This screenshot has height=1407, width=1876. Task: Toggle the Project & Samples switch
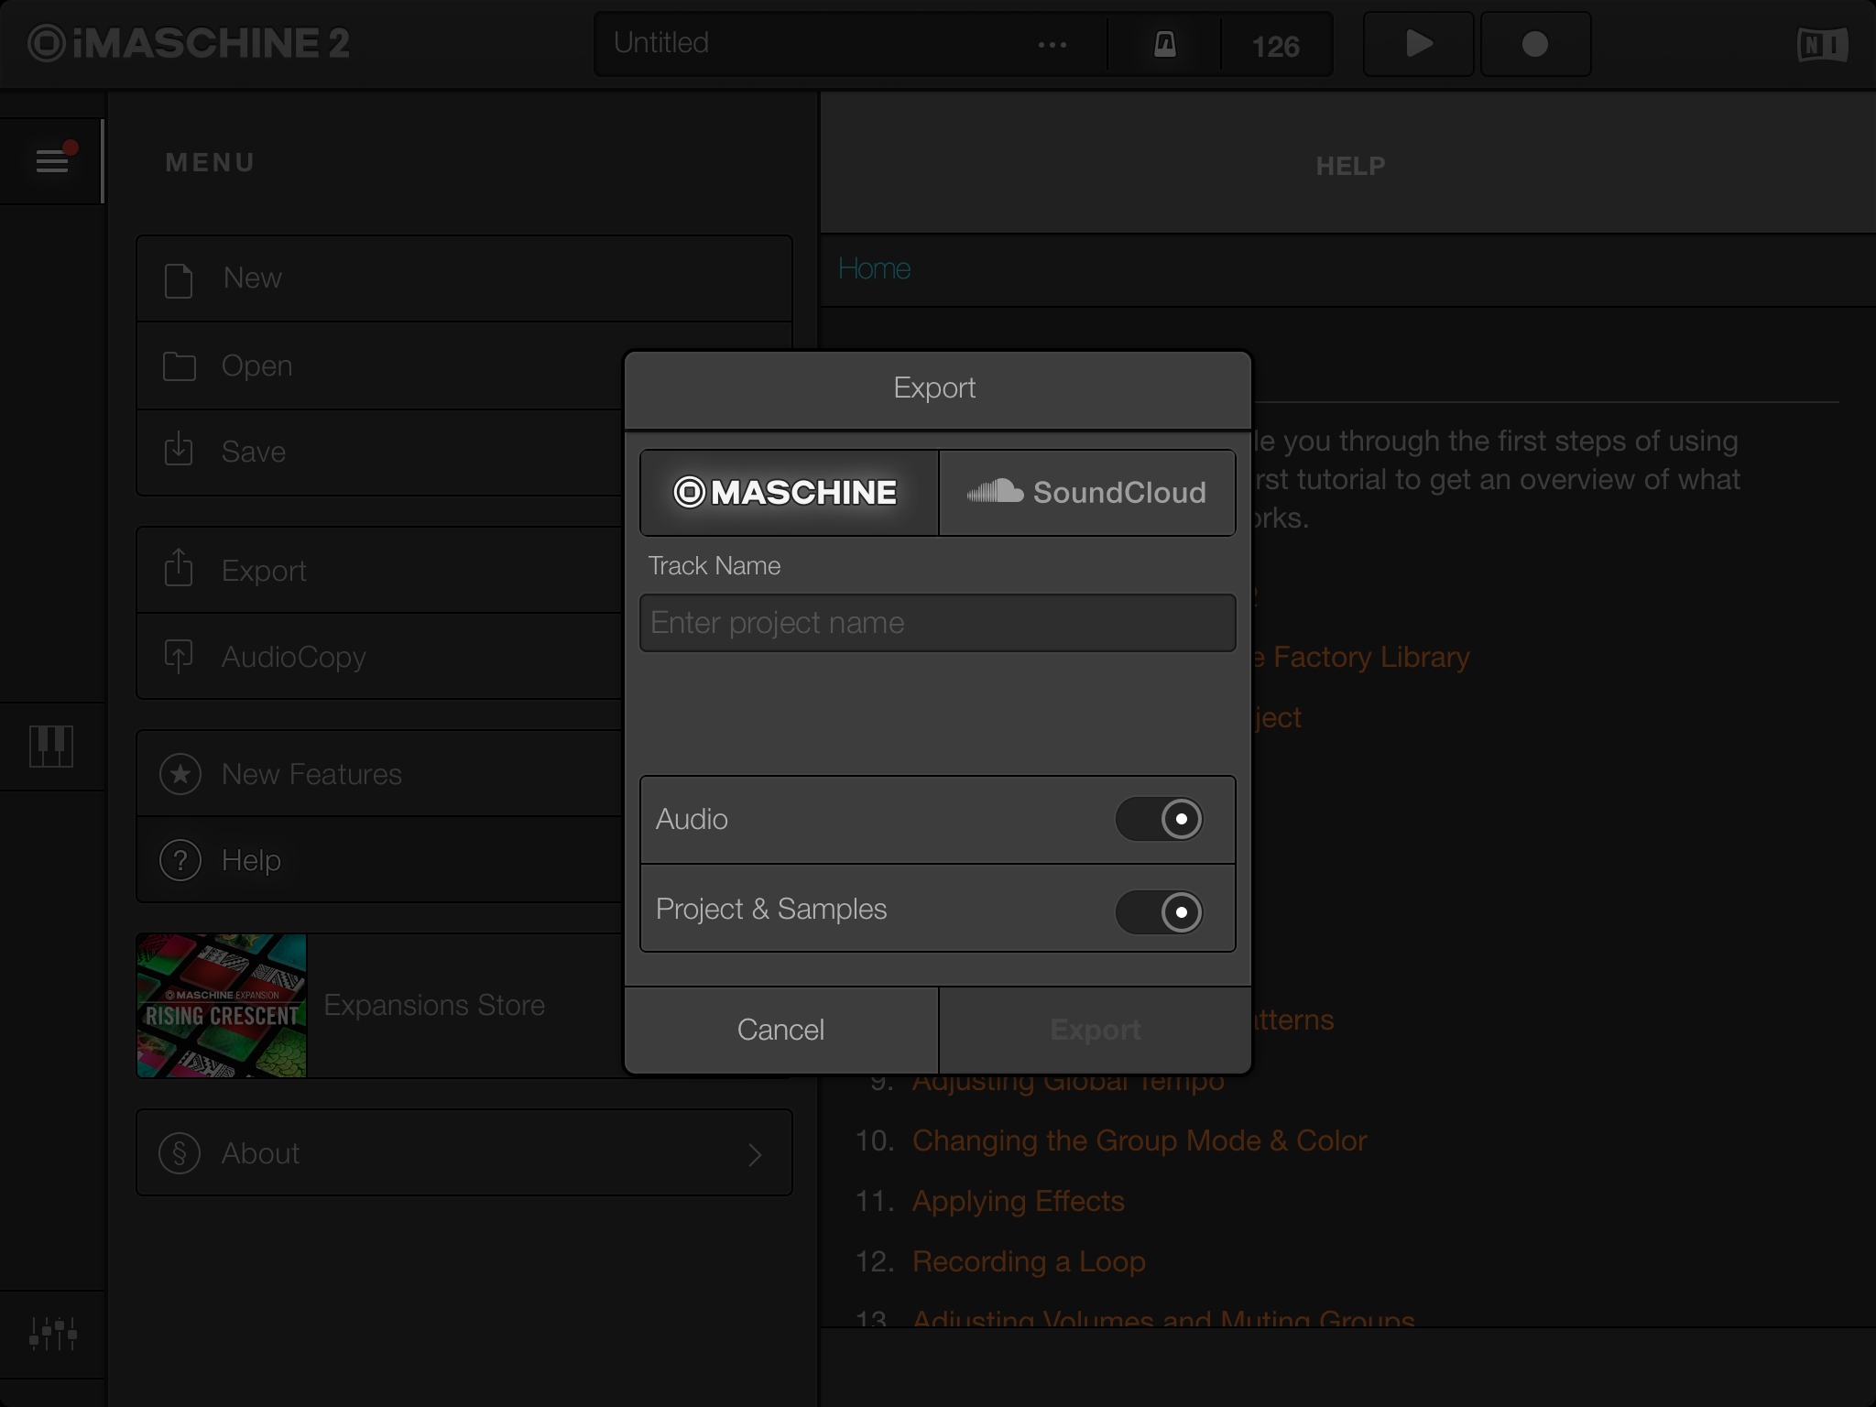[1159, 911]
